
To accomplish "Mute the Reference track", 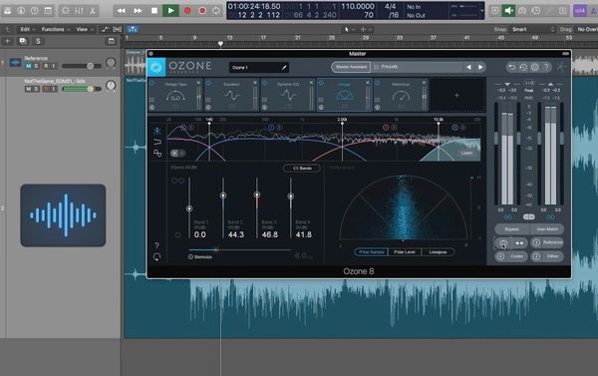I will [29, 66].
